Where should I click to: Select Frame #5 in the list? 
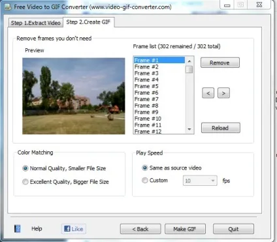[x=159, y=86]
